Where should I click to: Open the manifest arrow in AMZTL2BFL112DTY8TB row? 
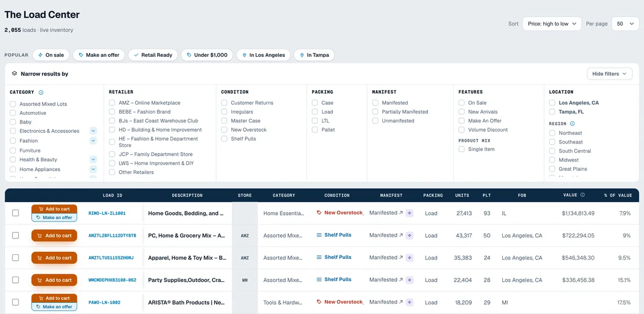point(401,235)
